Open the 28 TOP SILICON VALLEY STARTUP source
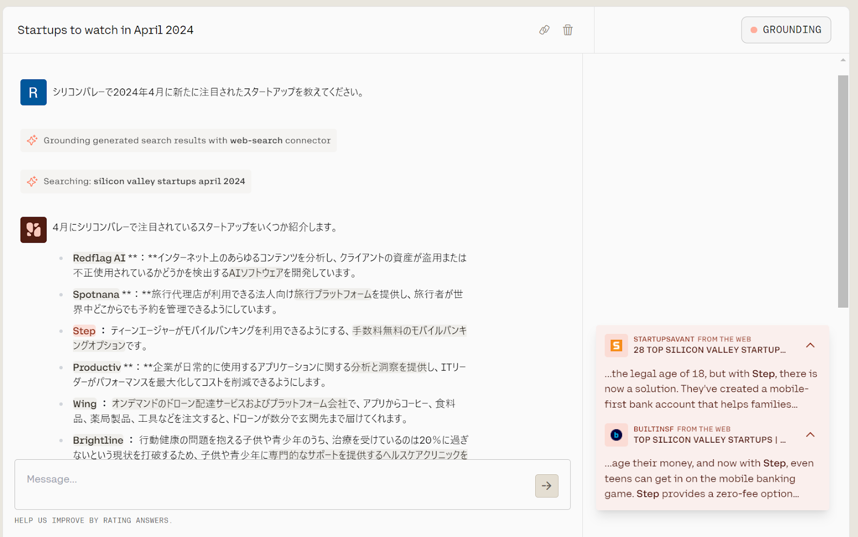 point(709,350)
